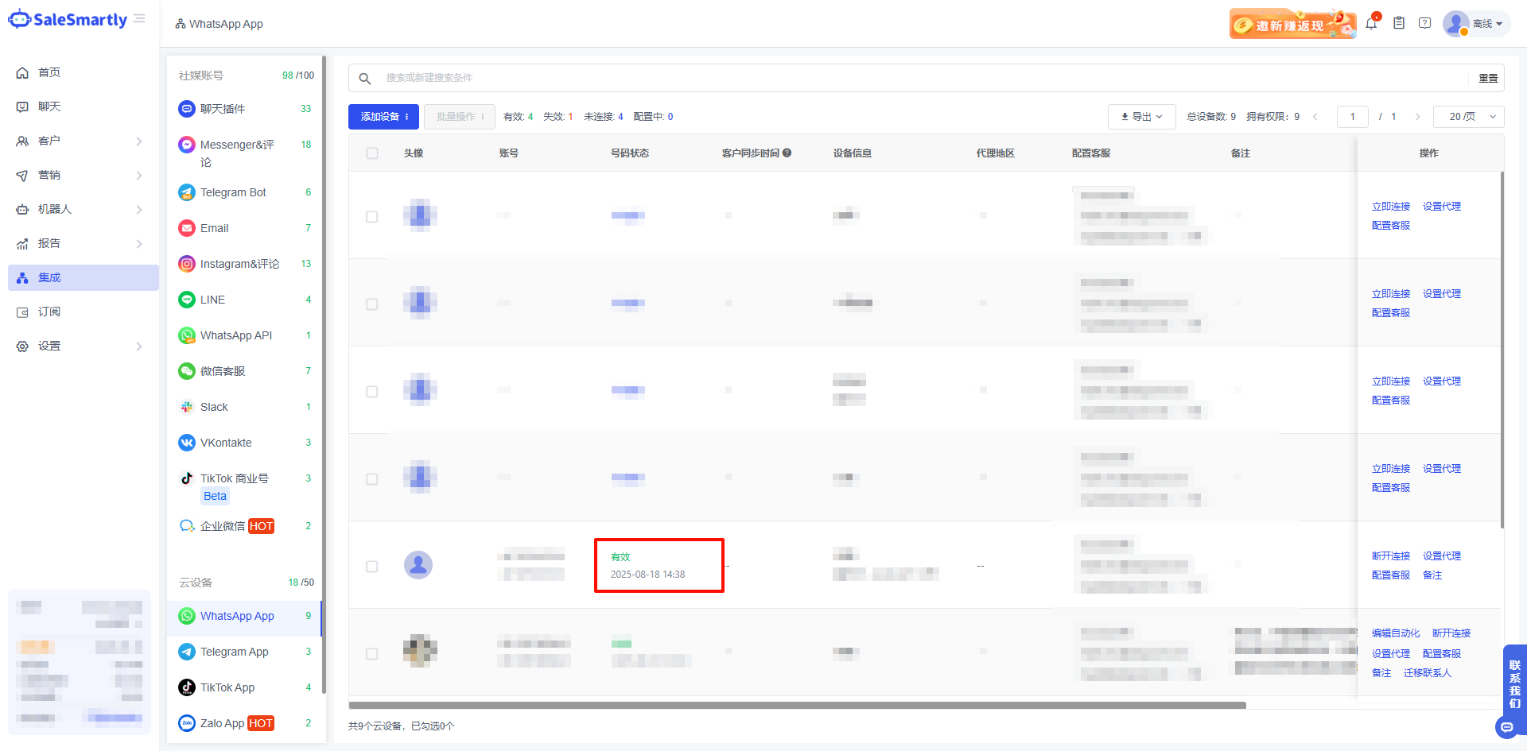Click 断开连接 for the valid device
Screen dimensions: 1527x751
pyautogui.click(x=1390, y=556)
